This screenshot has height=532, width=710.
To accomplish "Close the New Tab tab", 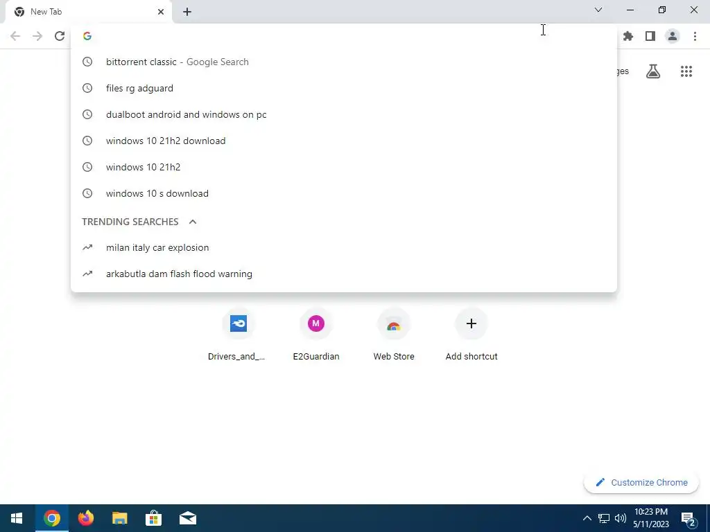I will coord(161,12).
